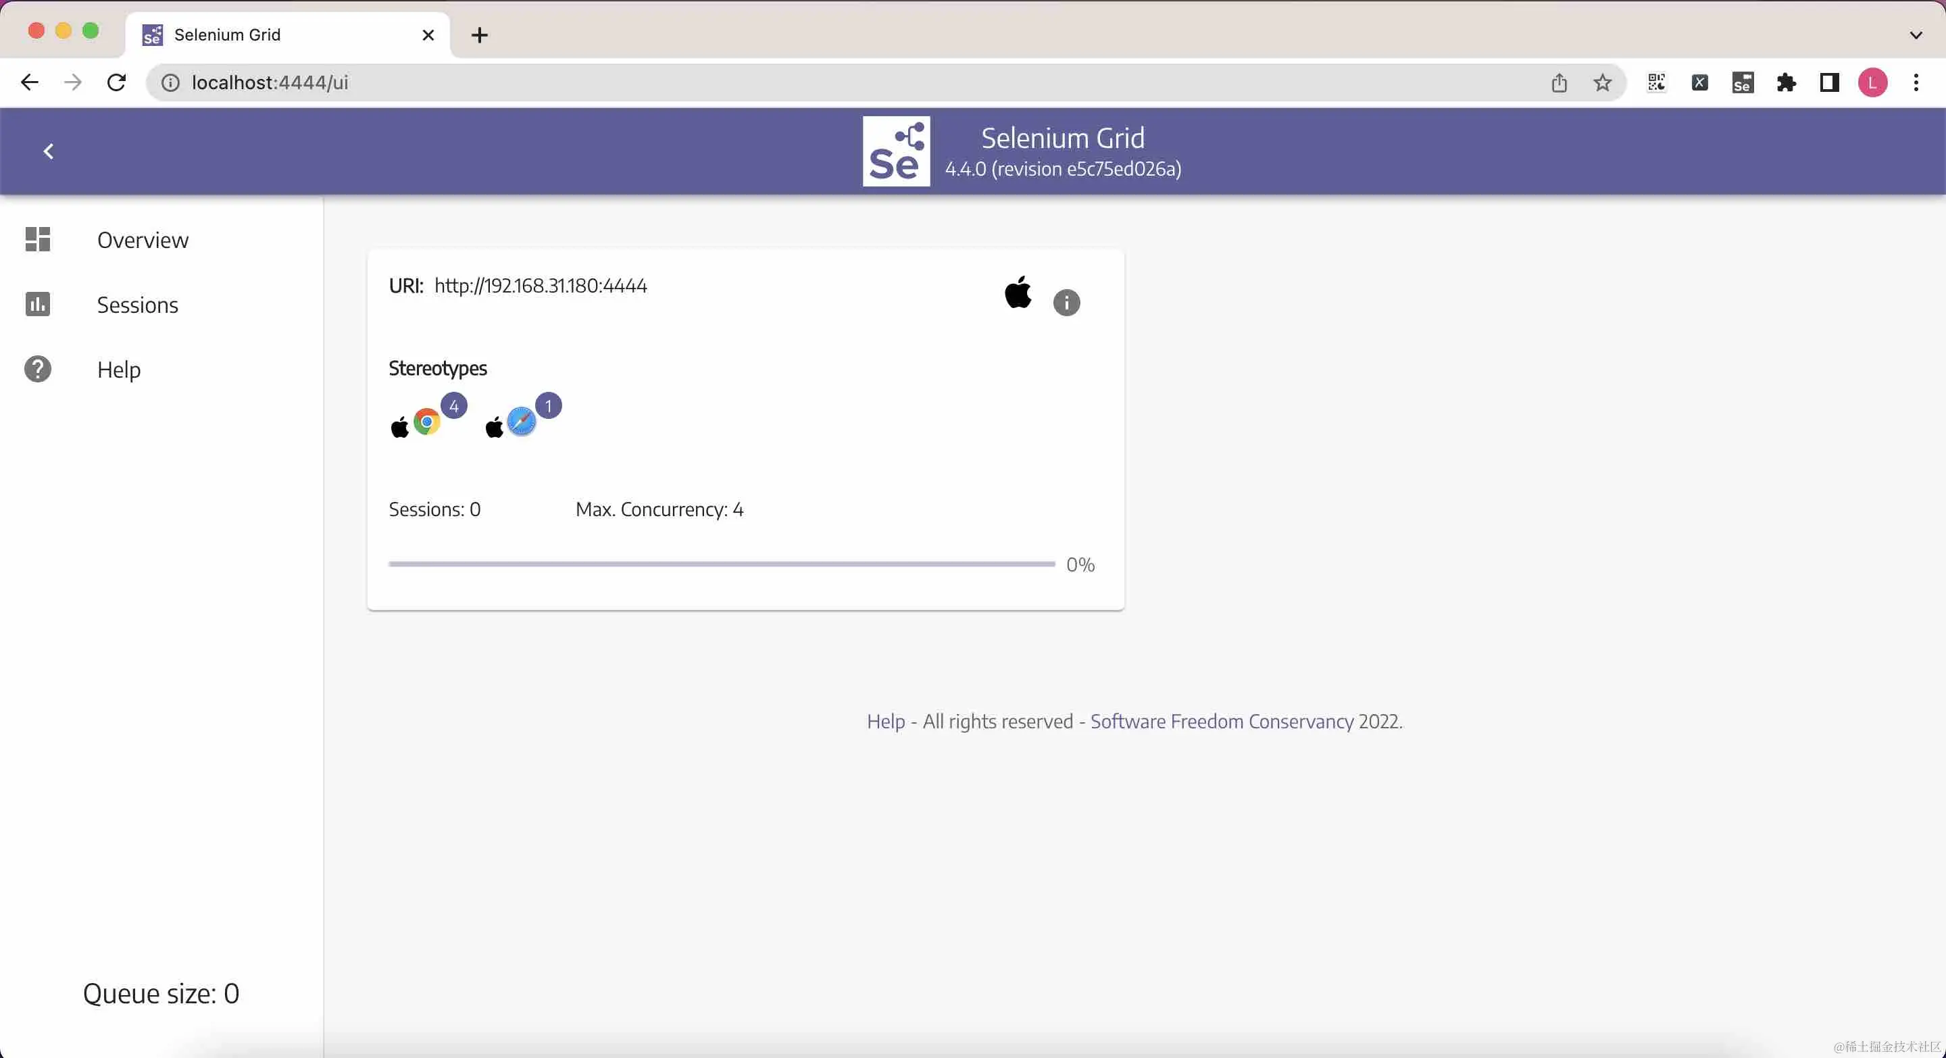Viewport: 1946px width, 1058px height.
Task: Click the Apple icon beside the Chrome stereotype
Action: [399, 427]
